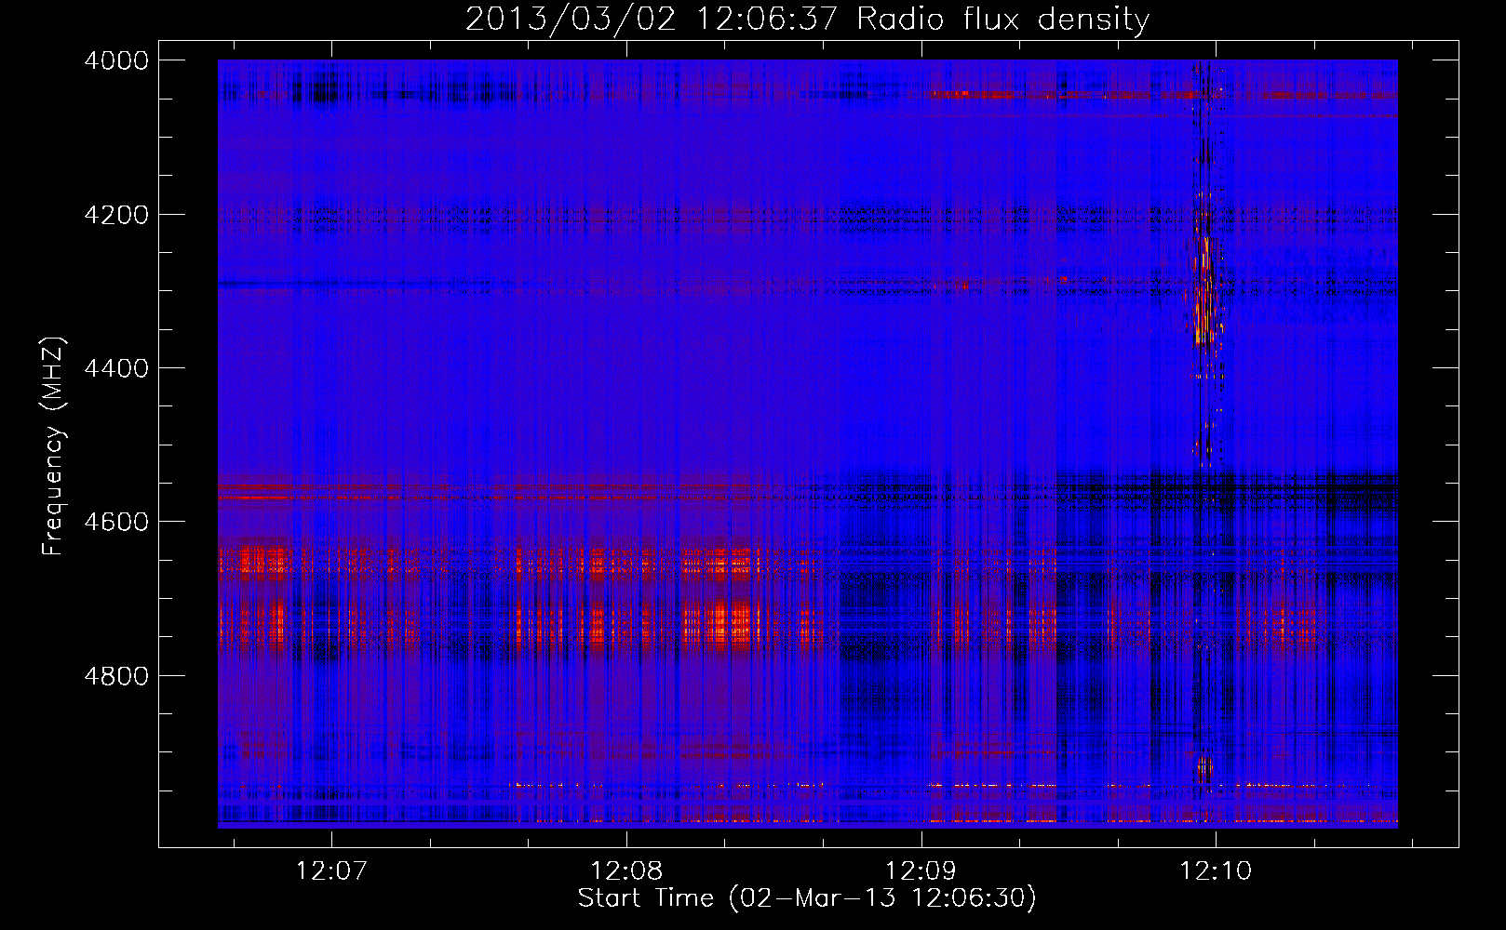Click the plot title '2013/03/02 12:06:37 Radio flux density'

807,19
